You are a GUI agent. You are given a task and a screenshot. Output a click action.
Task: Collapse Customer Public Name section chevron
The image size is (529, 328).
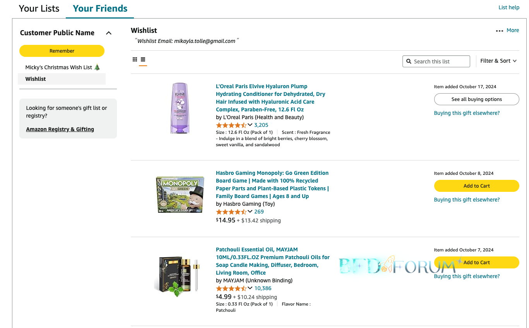click(x=109, y=33)
